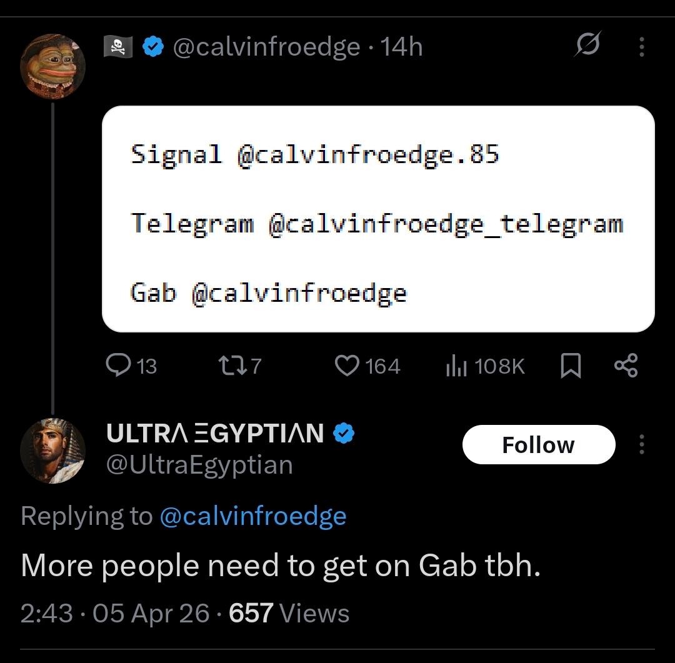Open the @UltraEgyptian handle
The height and width of the screenshot is (663, 675).
(x=199, y=465)
